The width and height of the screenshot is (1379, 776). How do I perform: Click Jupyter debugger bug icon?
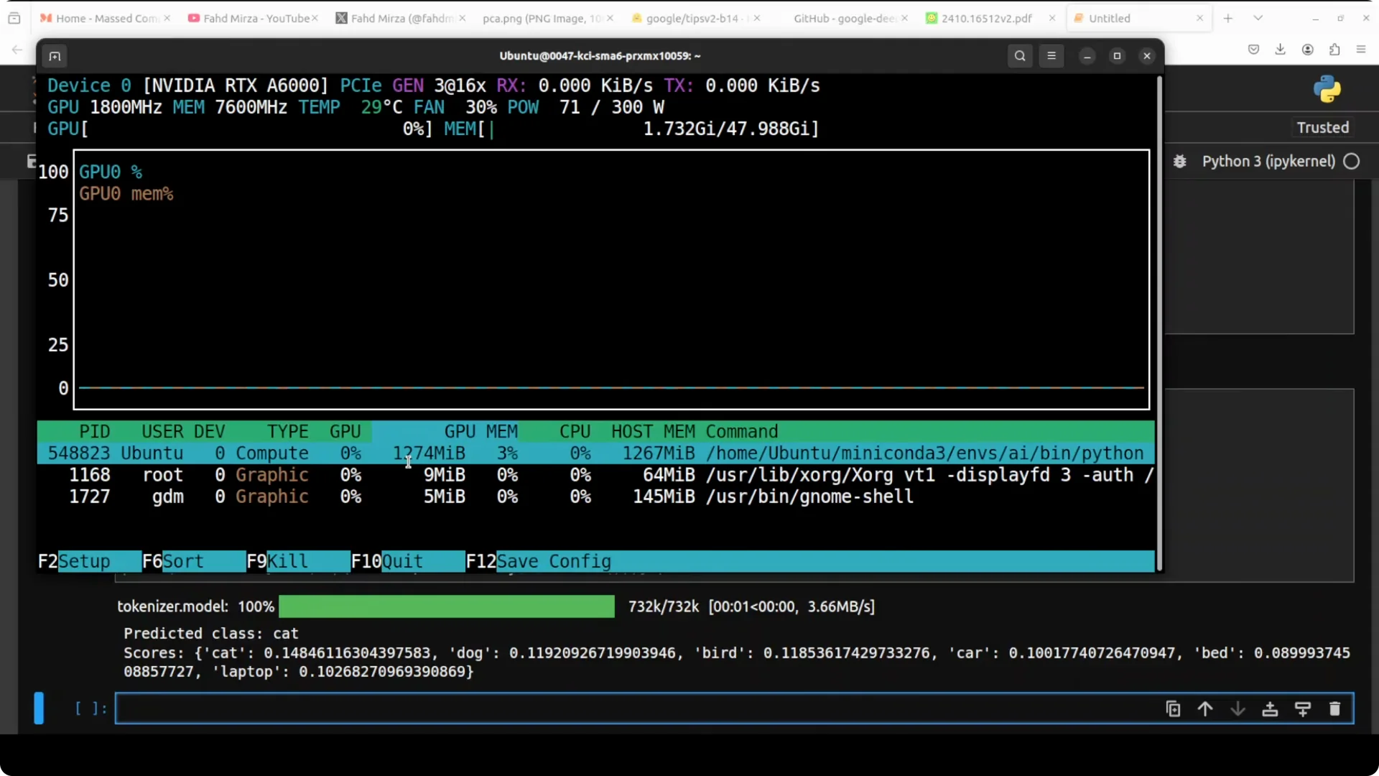coord(1179,161)
